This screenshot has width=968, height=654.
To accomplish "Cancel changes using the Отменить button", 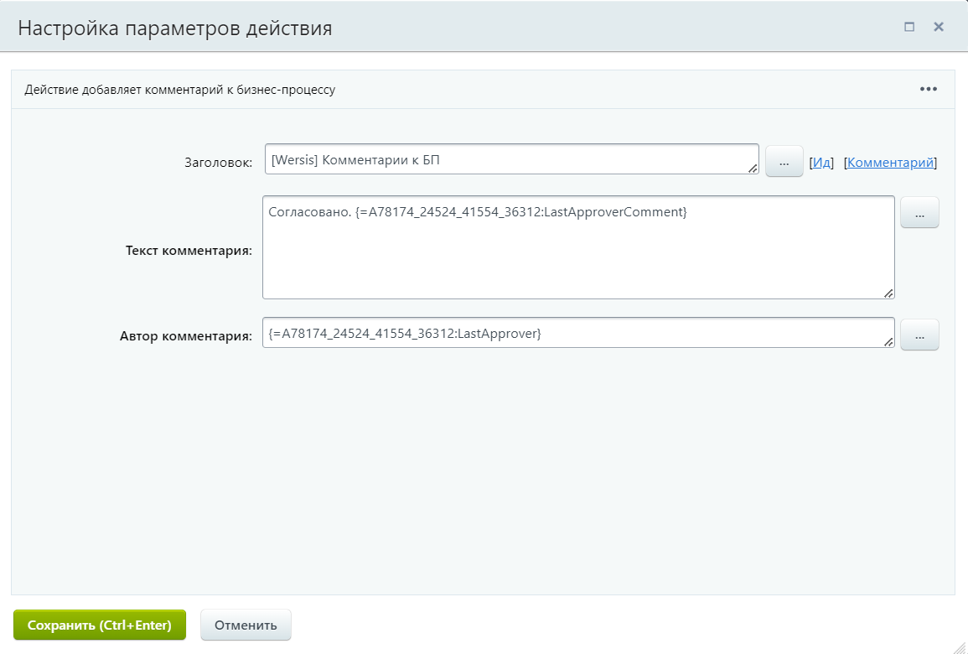I will tap(245, 625).
